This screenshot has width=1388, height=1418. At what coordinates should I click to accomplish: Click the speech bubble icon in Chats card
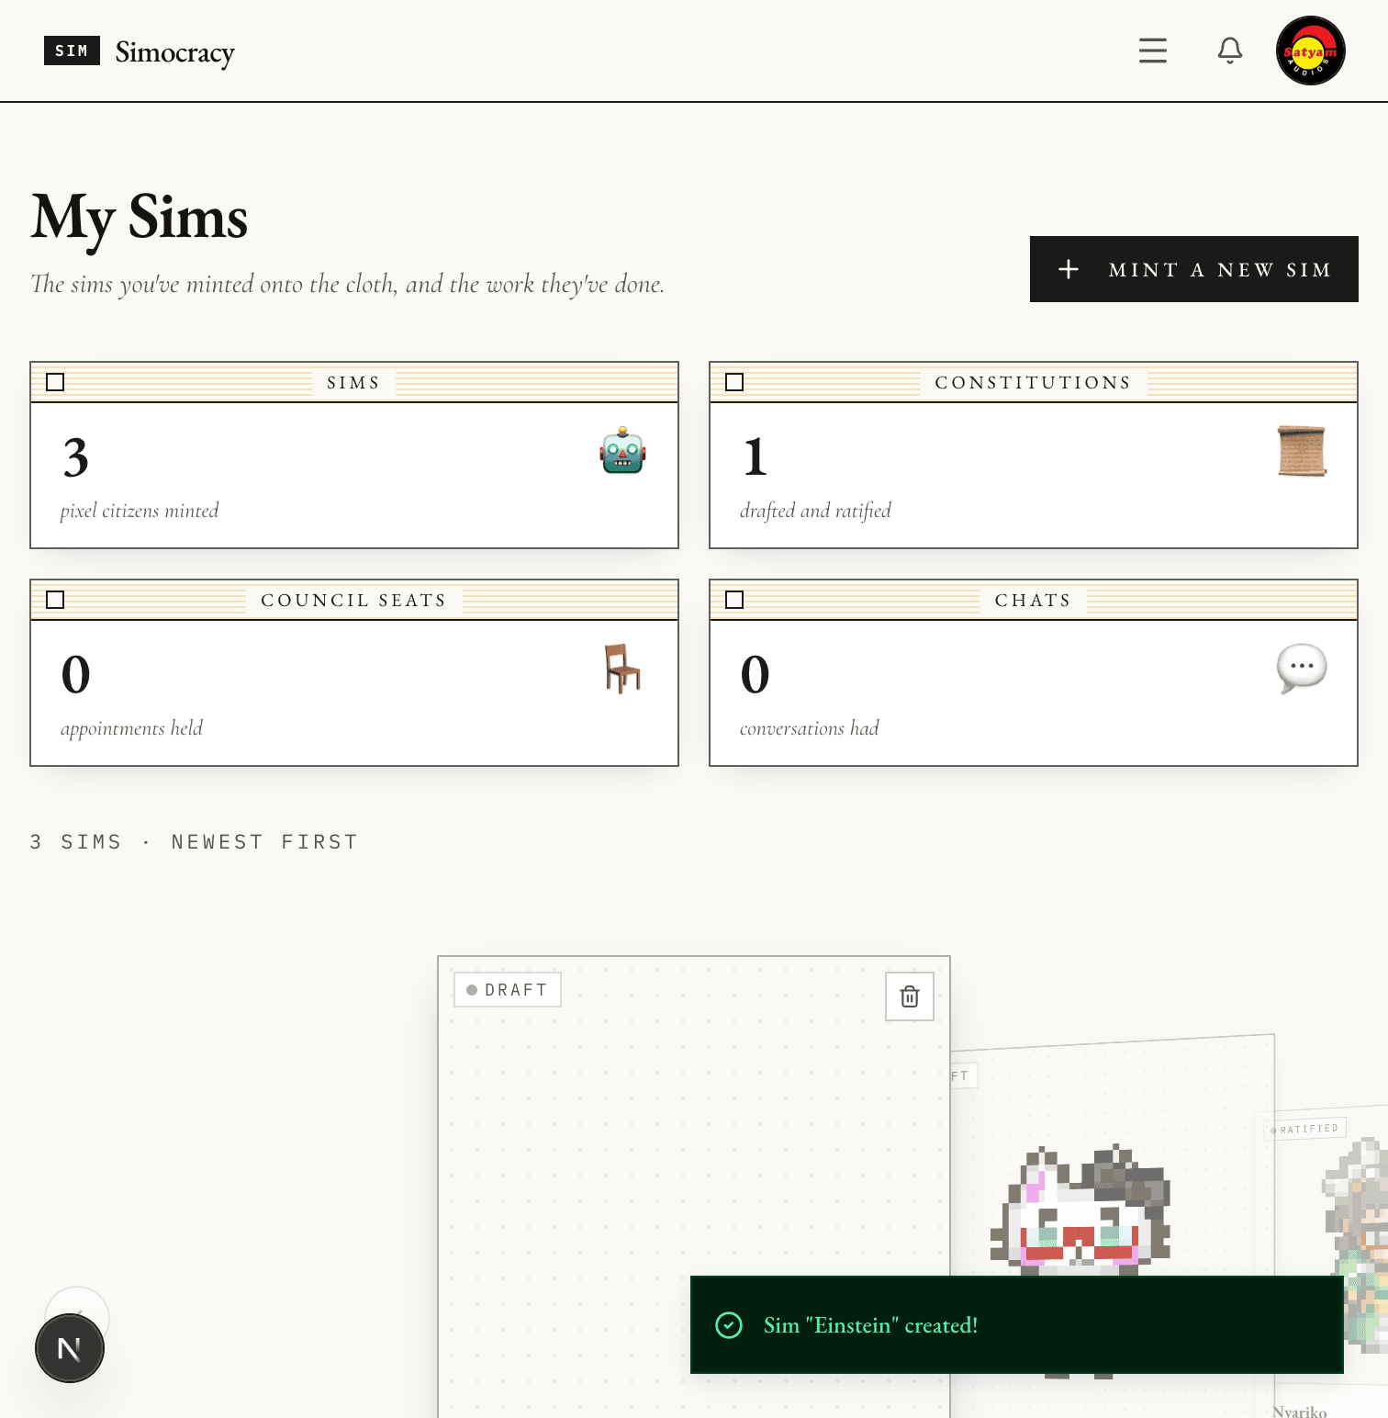coord(1302,669)
